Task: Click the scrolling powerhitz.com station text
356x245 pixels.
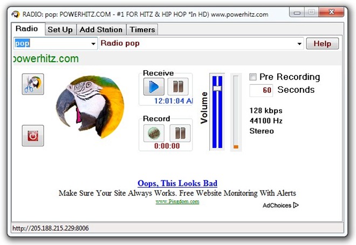Action: (46, 59)
